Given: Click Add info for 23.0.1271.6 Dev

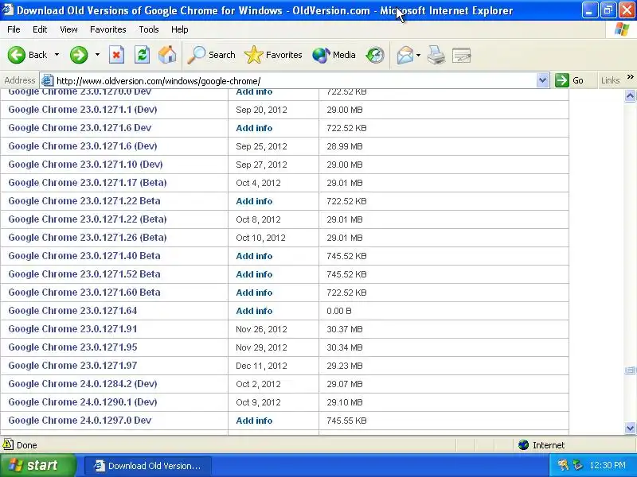Looking at the screenshot, I should point(254,128).
